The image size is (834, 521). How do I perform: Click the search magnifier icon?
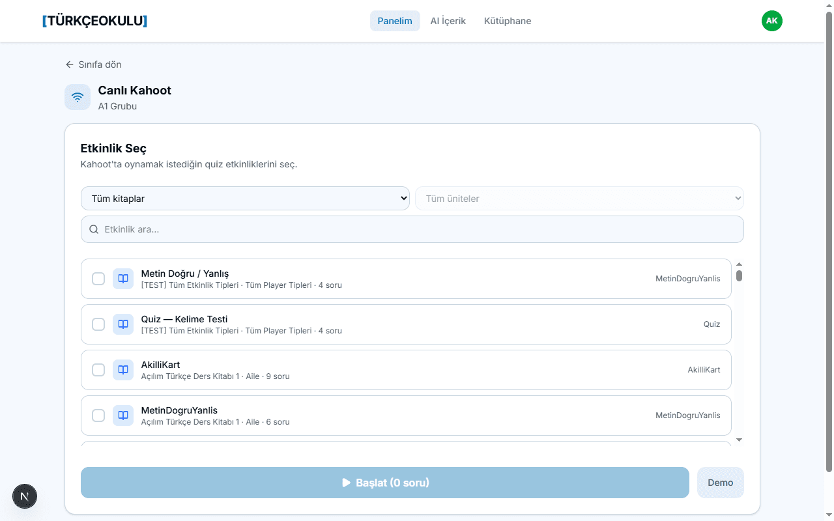(94, 229)
